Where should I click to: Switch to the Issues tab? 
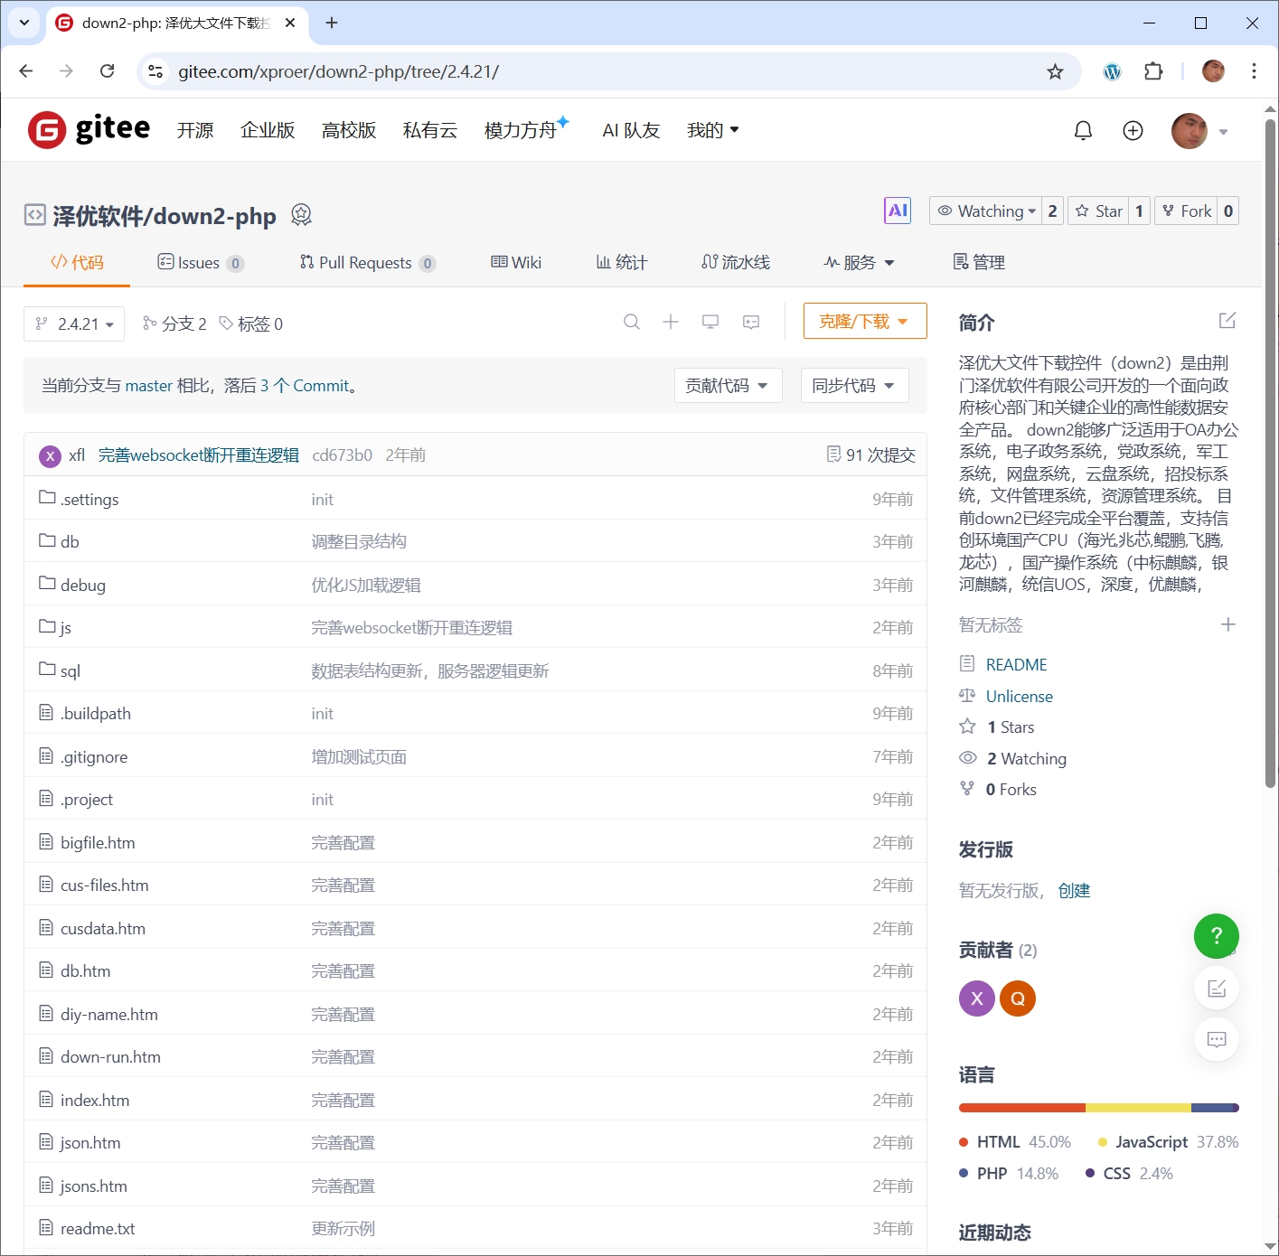[200, 263]
